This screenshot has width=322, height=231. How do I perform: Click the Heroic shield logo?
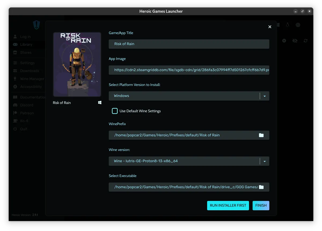[x=36, y=25]
